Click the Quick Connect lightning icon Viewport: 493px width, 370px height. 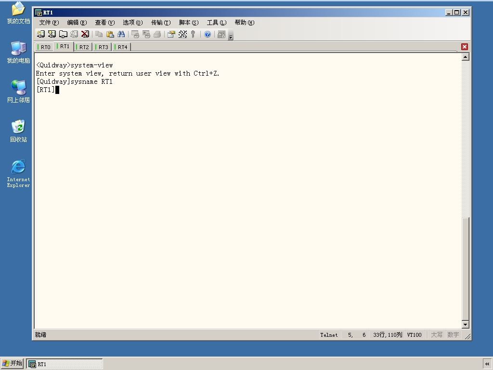tap(52, 34)
